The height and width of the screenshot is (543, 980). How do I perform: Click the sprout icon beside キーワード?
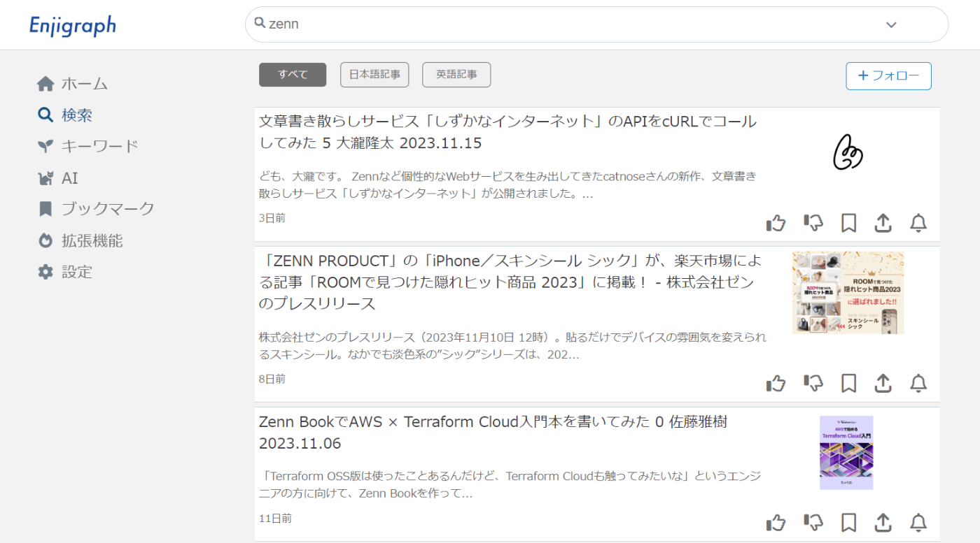pyautogui.click(x=45, y=146)
